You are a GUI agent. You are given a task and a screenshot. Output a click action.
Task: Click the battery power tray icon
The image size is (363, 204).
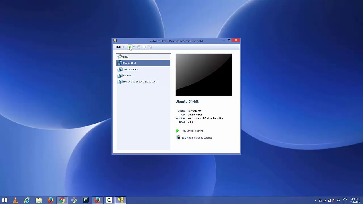pyautogui.click(x=329, y=201)
